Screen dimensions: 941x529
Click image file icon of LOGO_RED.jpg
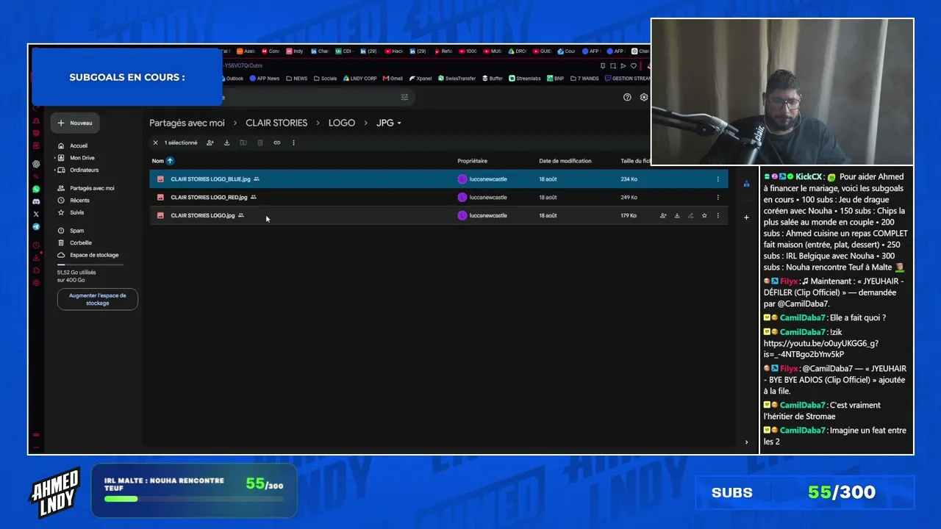(160, 197)
